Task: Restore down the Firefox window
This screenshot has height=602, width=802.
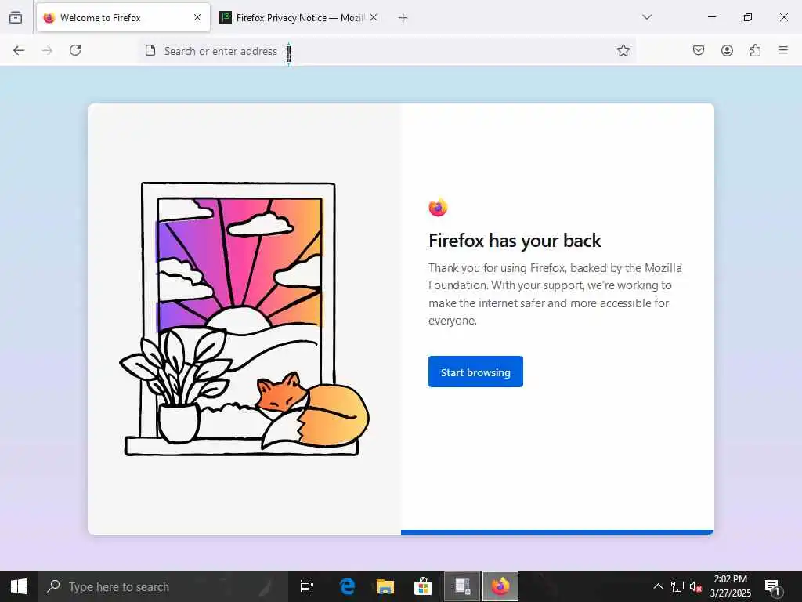Action: [x=748, y=17]
